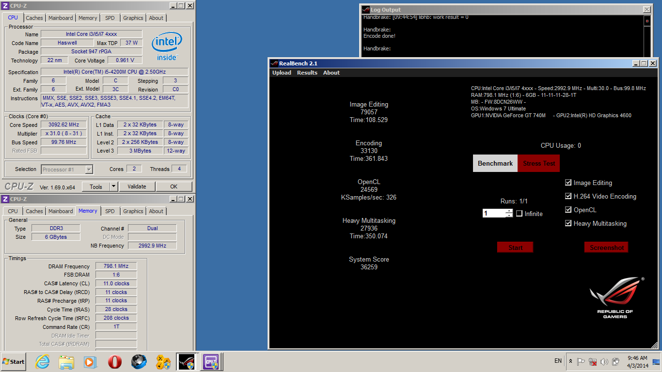The image size is (662, 372).
Task: Open the Tools dropdown arrow in CPU-Z
Action: tap(113, 186)
